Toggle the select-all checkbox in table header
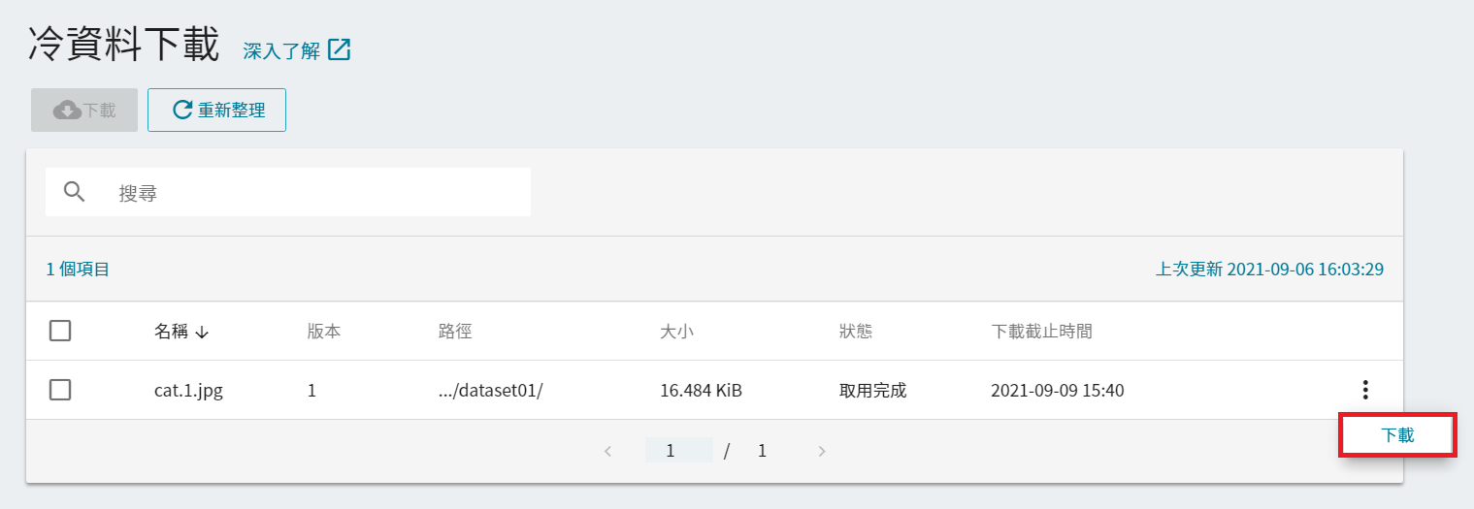 [60, 332]
